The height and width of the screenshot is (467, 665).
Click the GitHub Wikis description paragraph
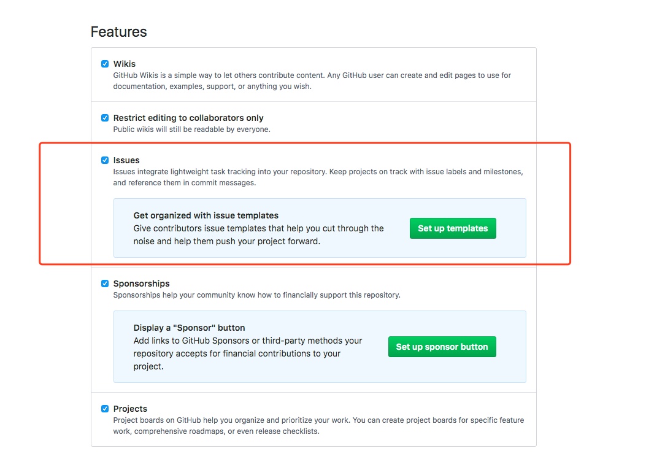click(312, 80)
